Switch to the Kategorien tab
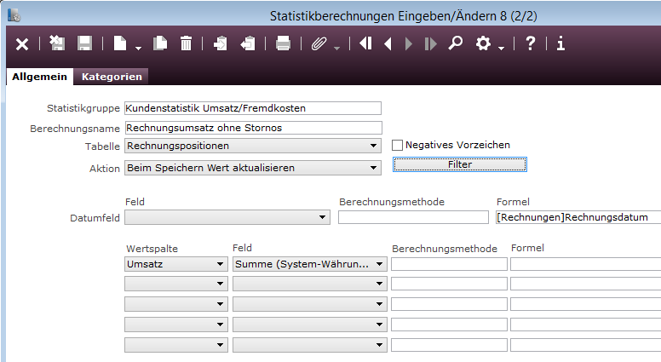This screenshot has height=362, width=661. click(112, 77)
